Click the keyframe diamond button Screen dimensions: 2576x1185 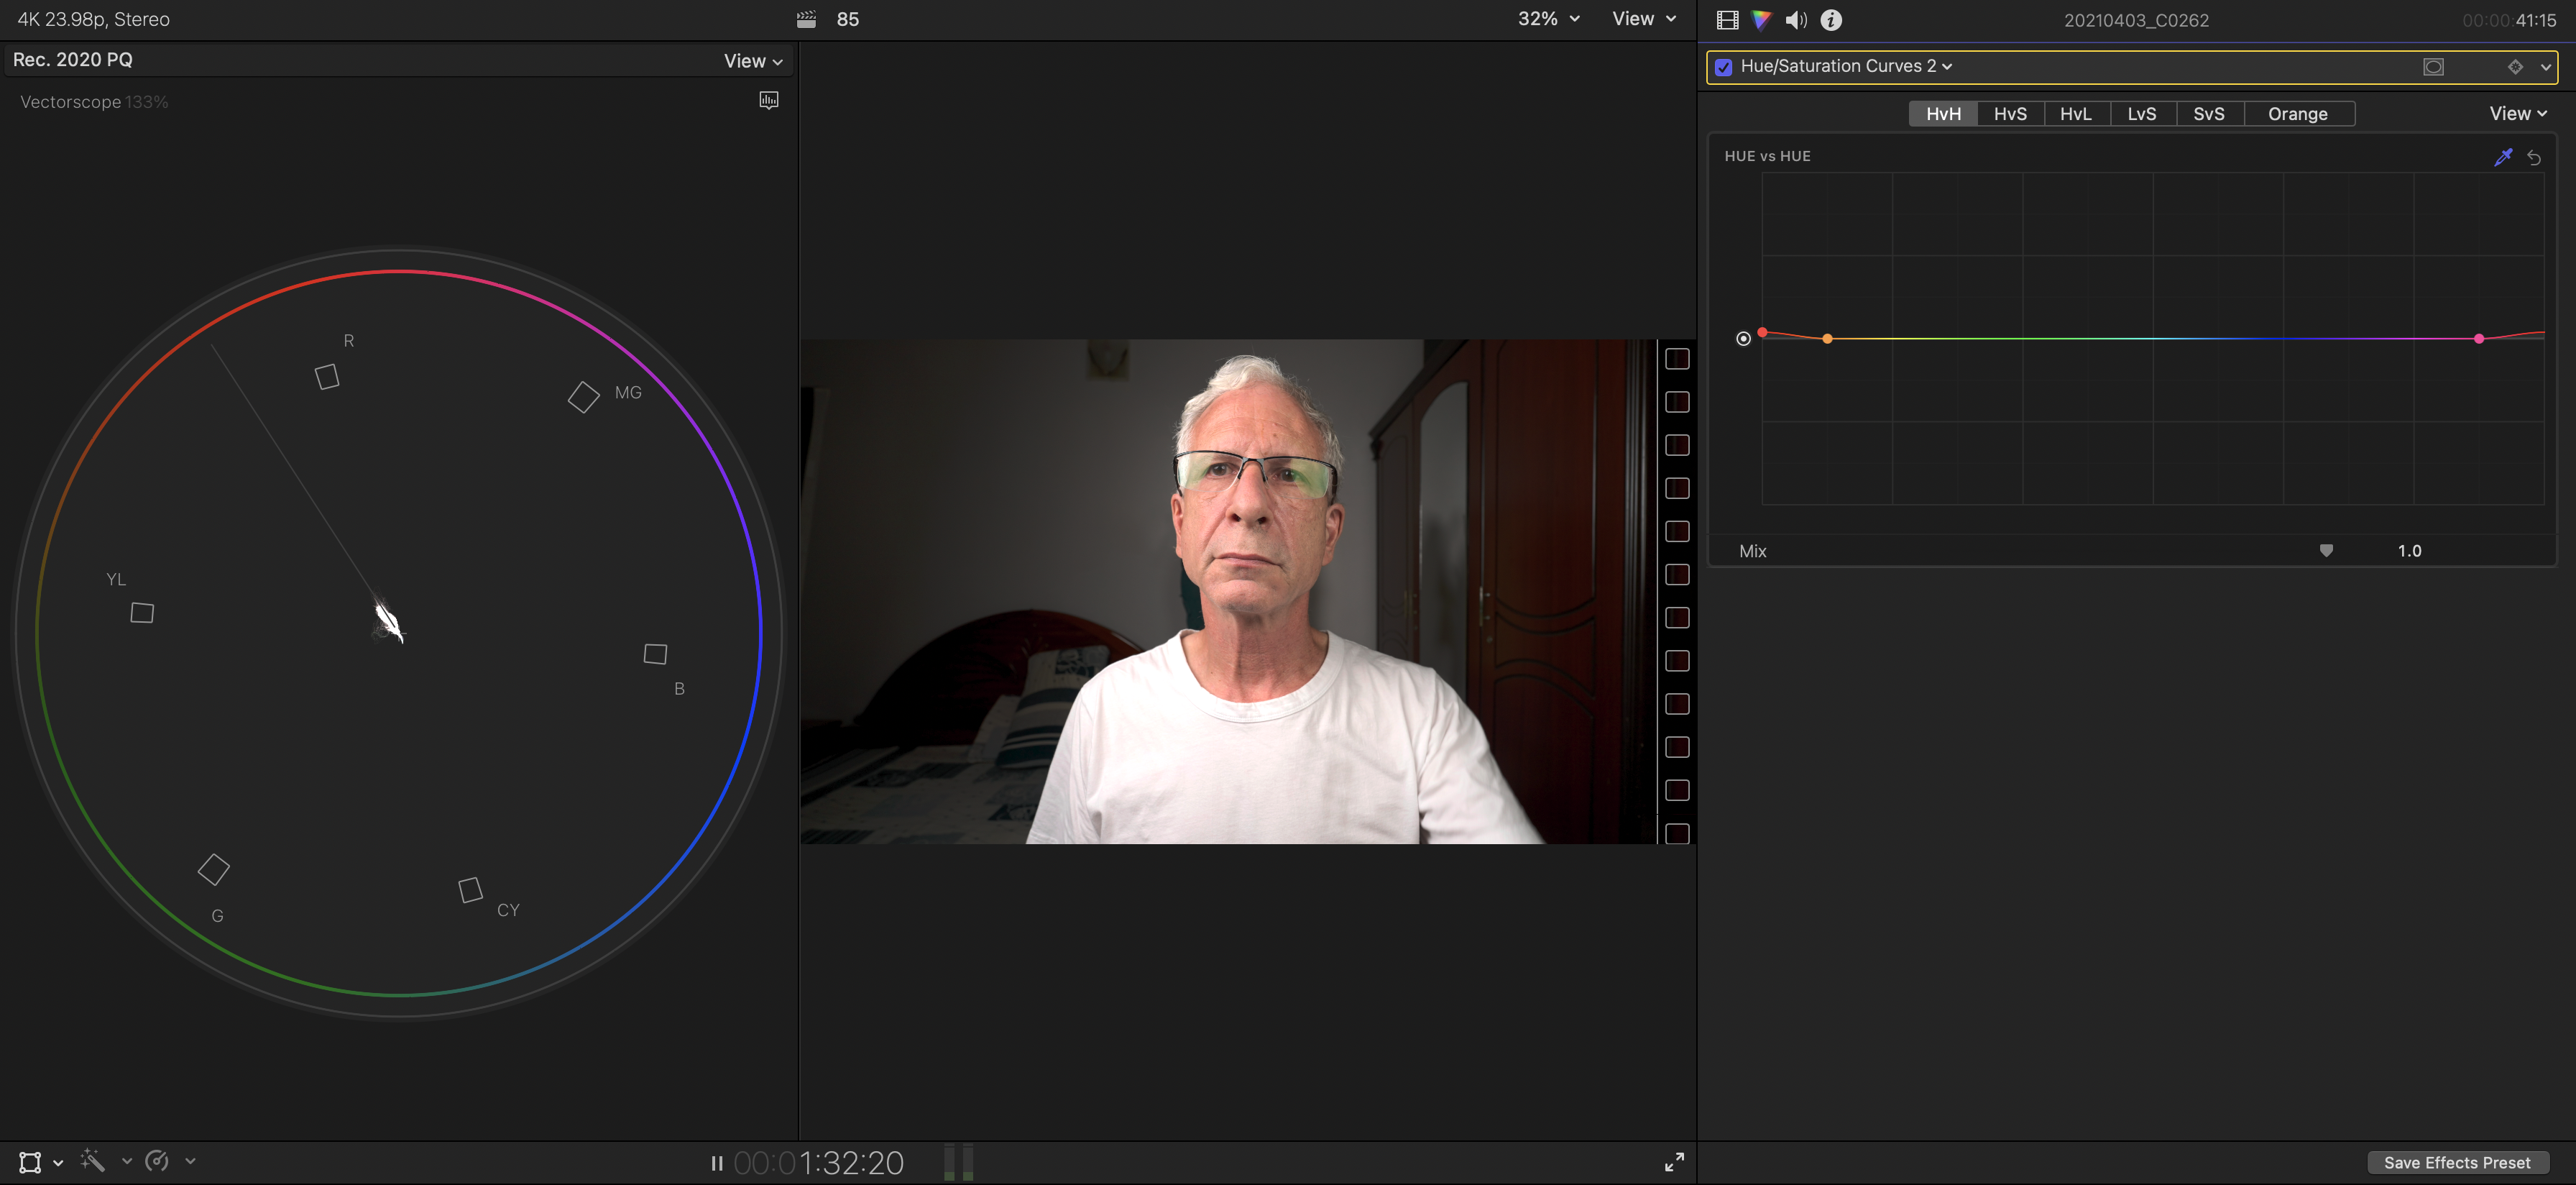[x=2515, y=67]
